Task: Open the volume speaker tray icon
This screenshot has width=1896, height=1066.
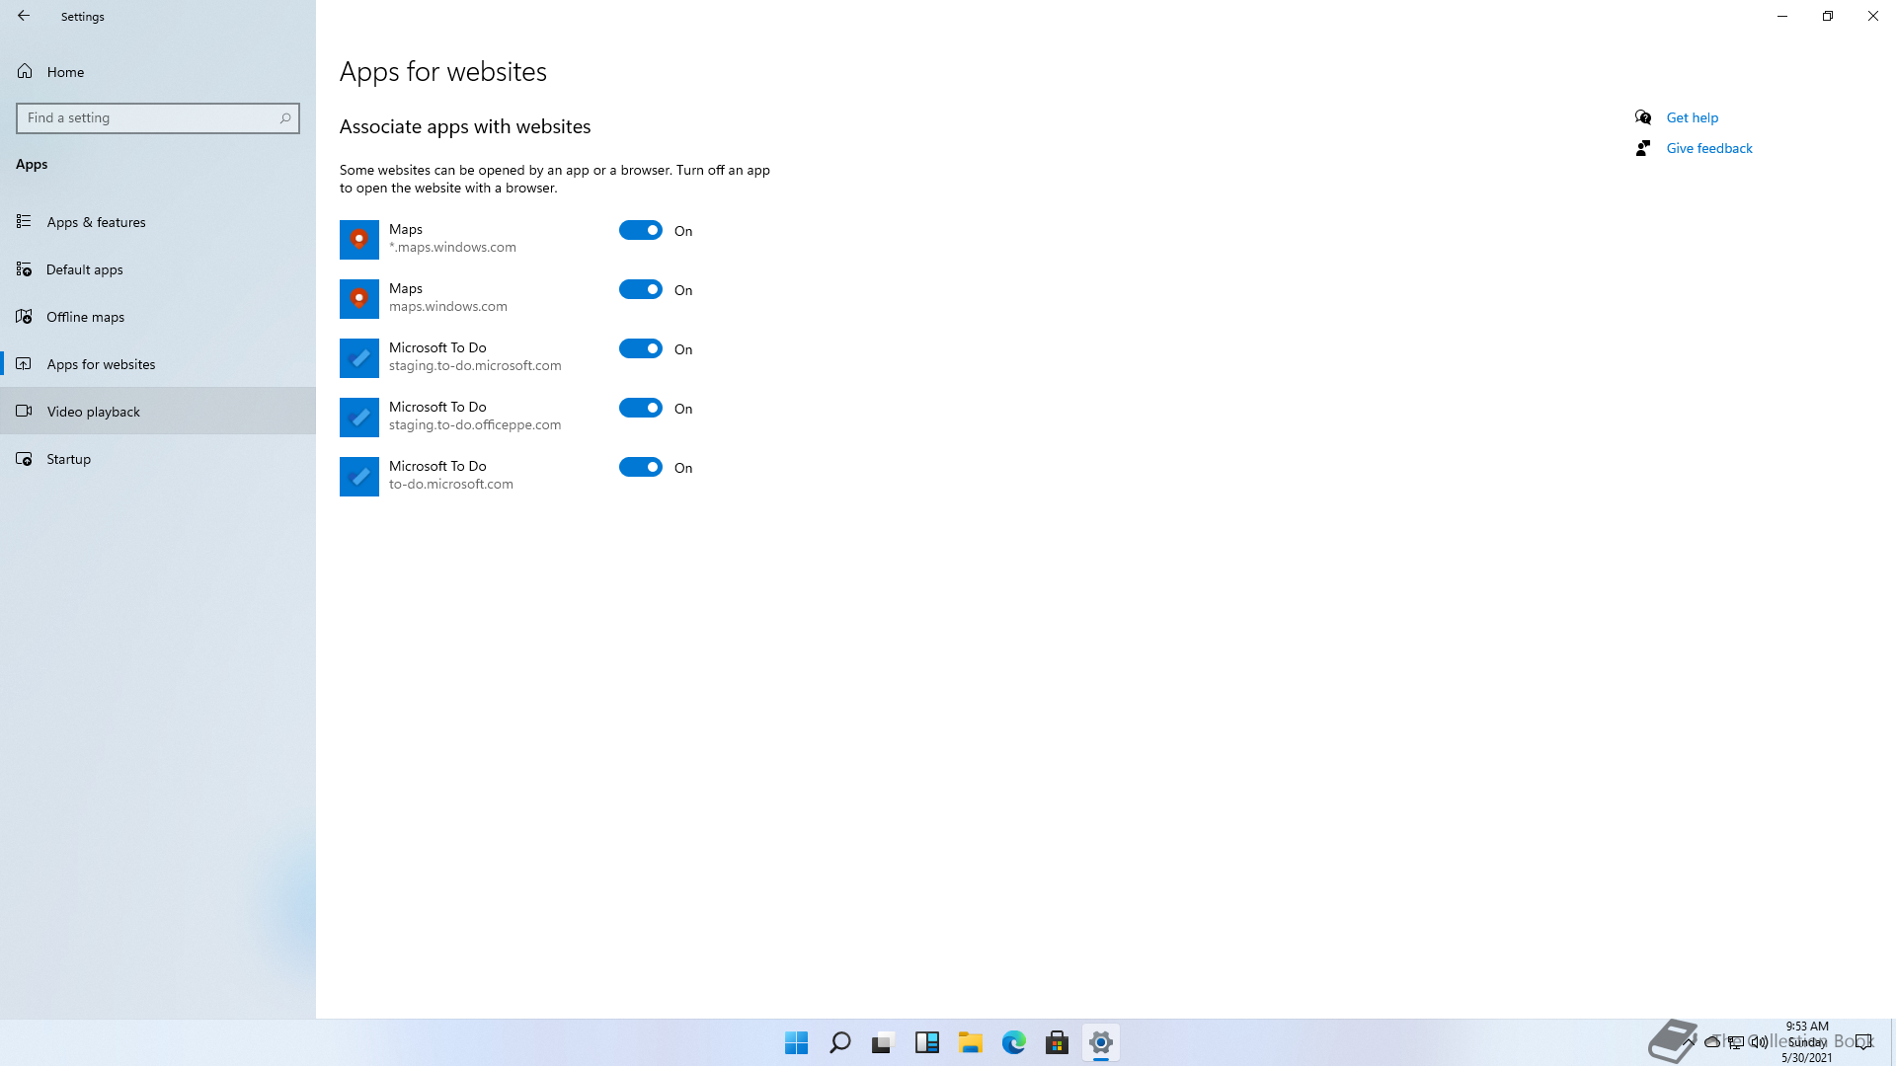Action: tap(1760, 1041)
